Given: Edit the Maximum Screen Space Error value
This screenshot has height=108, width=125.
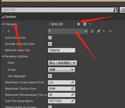Looking at the screenshot, I should 61,82.
